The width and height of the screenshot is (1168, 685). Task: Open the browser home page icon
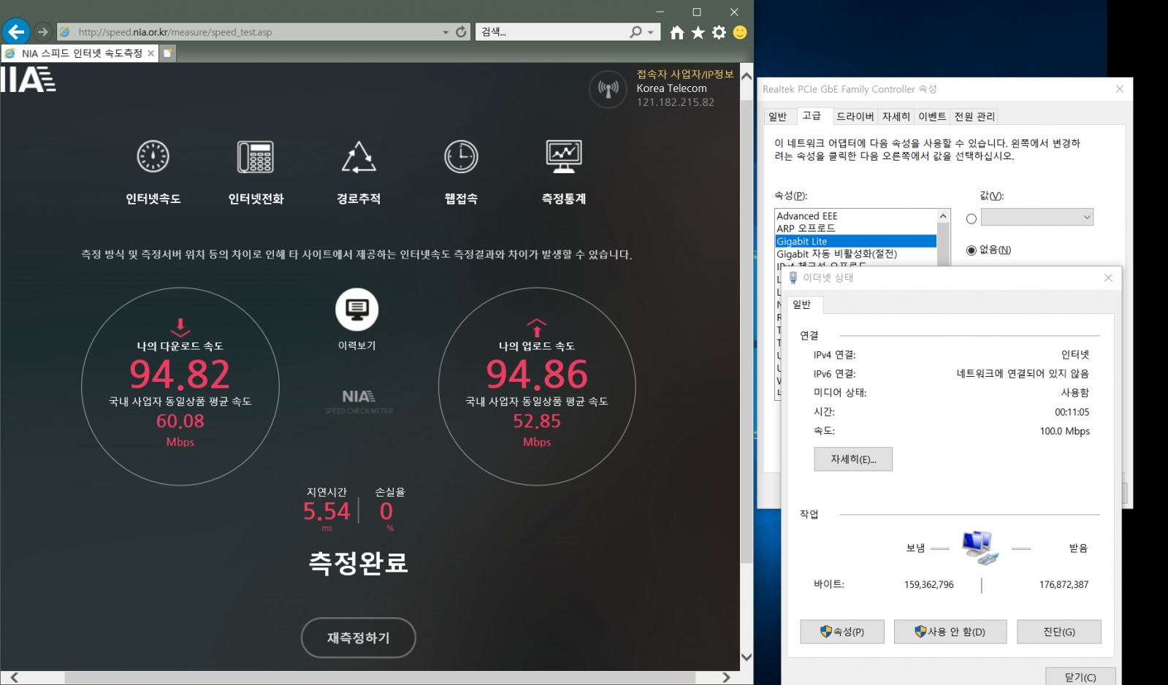[677, 32]
